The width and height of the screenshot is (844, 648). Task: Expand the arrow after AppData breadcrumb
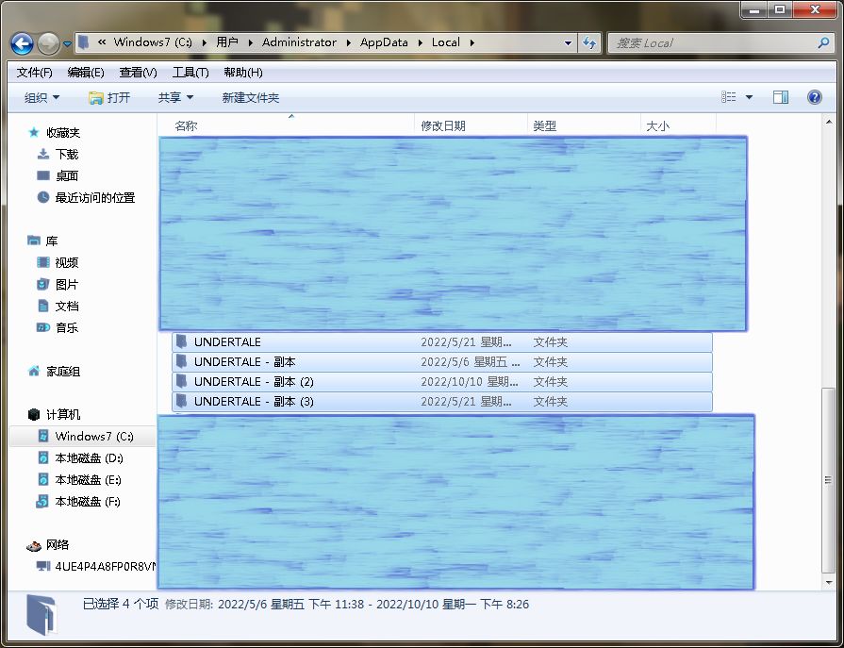coord(421,42)
